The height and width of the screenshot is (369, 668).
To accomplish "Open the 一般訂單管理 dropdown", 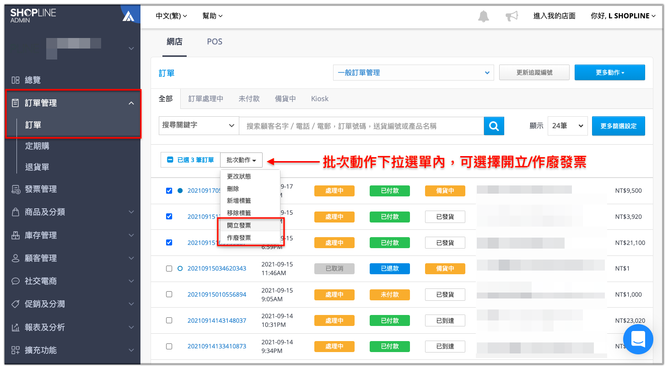I will tap(414, 72).
